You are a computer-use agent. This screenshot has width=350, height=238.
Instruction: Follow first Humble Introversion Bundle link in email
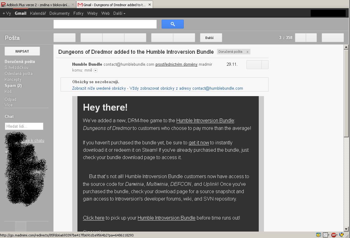pos(205,121)
